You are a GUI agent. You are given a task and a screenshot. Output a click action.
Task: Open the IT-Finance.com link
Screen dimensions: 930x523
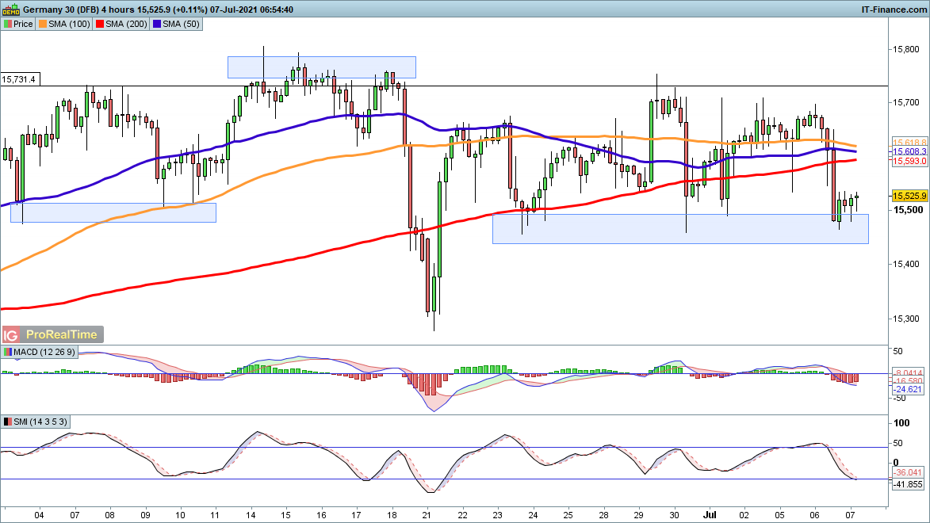click(894, 9)
